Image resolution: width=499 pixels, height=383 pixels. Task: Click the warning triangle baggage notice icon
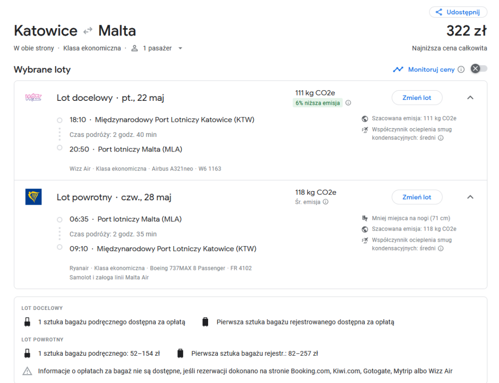27,371
